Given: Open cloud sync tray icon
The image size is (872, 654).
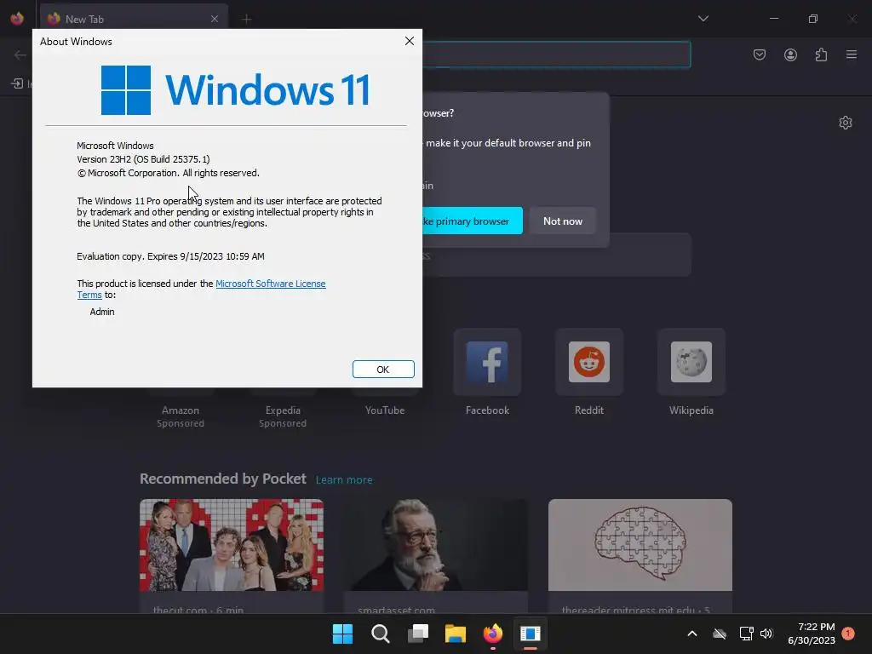Looking at the screenshot, I should [720, 634].
